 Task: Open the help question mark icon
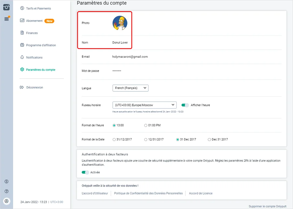coord(7,191)
